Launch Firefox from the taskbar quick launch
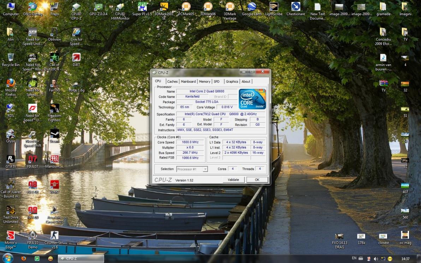Viewport: 421px width, 263px height. (x=24, y=258)
